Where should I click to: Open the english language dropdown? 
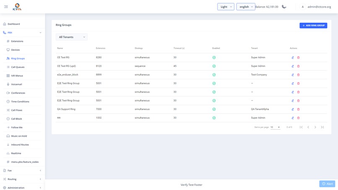coord(246,7)
